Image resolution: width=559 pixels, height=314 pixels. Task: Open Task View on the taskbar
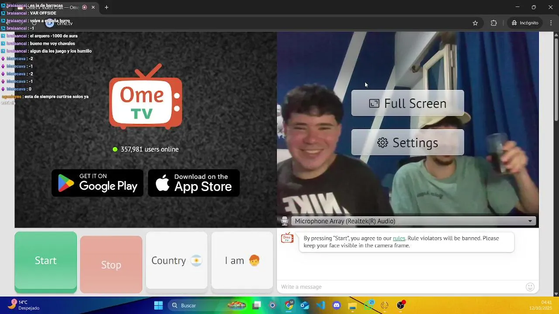click(x=256, y=305)
